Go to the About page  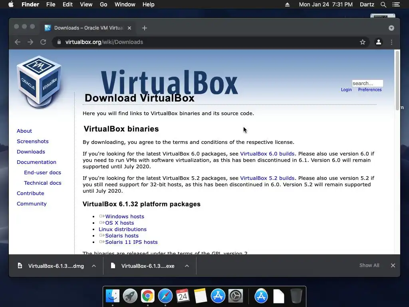24,131
